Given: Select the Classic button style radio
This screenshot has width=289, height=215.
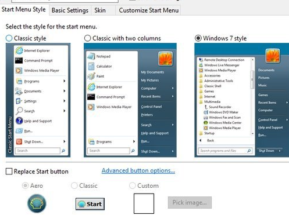Looking at the screenshot, I should coord(74,185).
